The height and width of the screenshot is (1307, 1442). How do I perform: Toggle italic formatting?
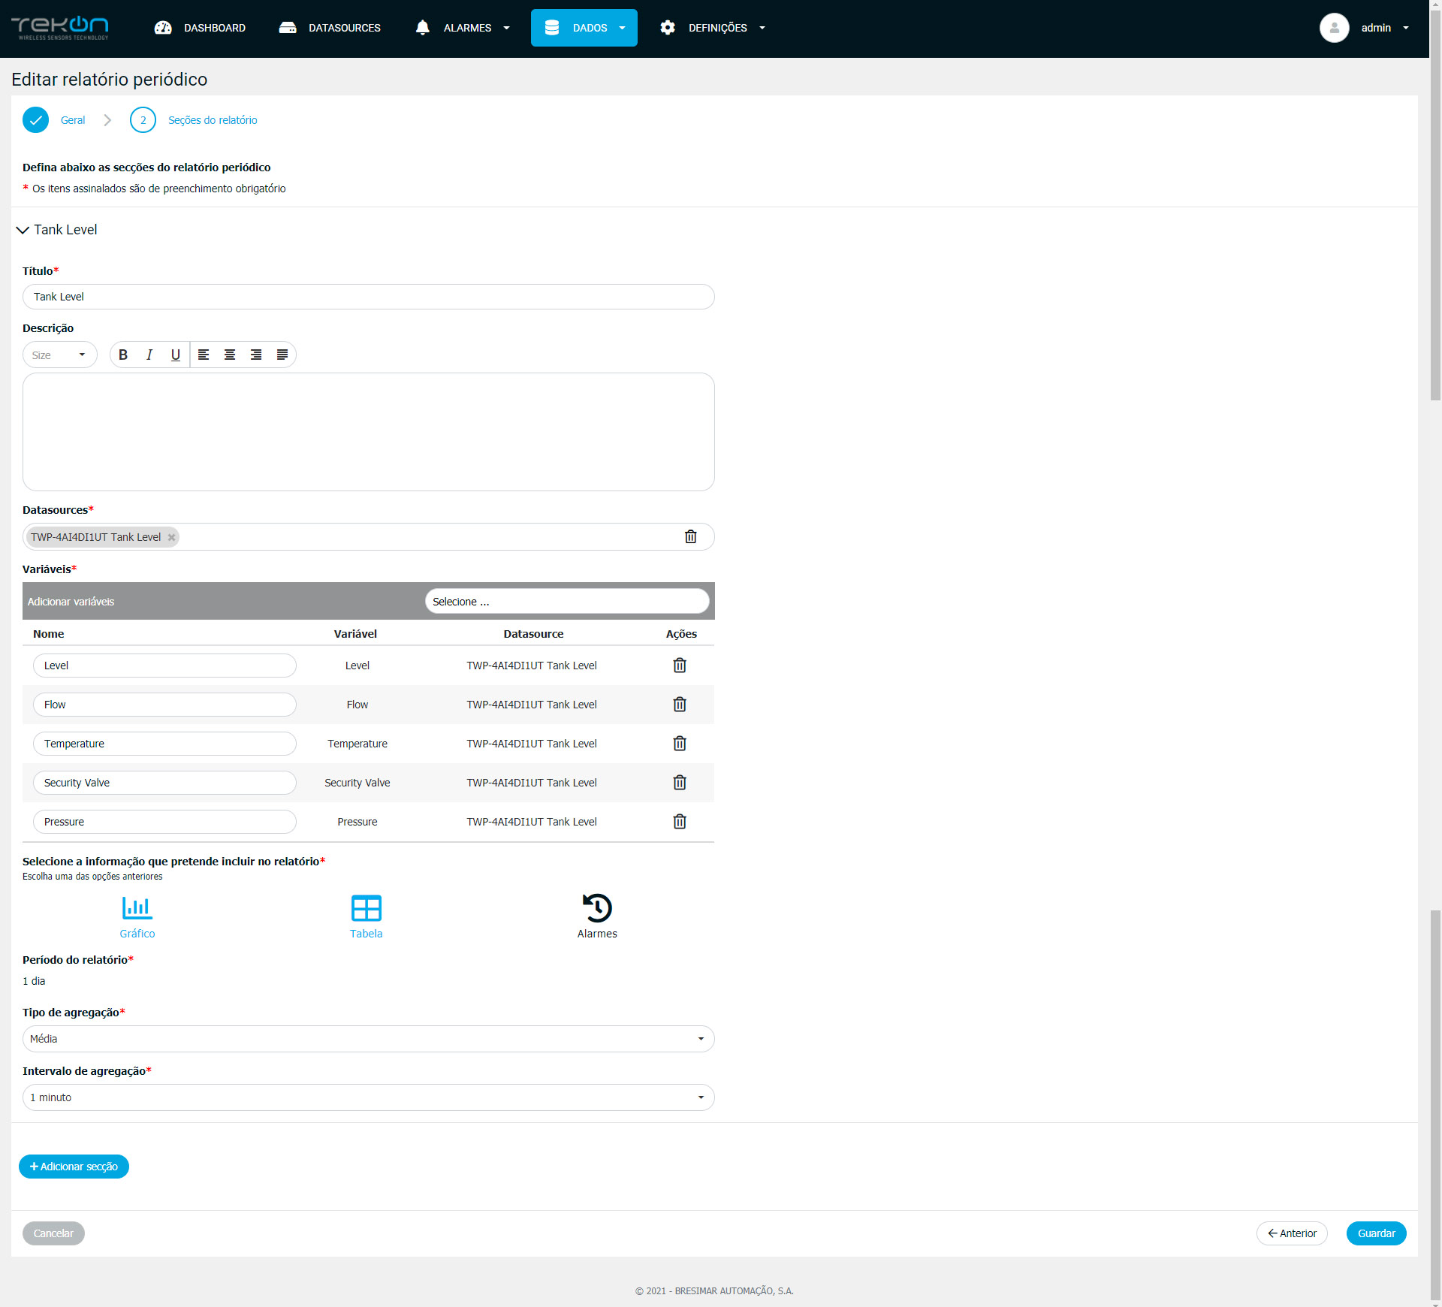coord(149,355)
